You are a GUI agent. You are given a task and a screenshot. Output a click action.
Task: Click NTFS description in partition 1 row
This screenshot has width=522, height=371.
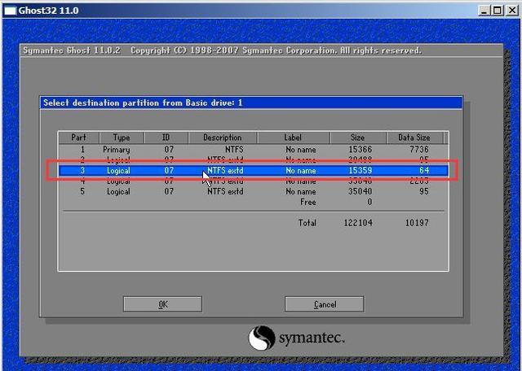pyautogui.click(x=234, y=150)
